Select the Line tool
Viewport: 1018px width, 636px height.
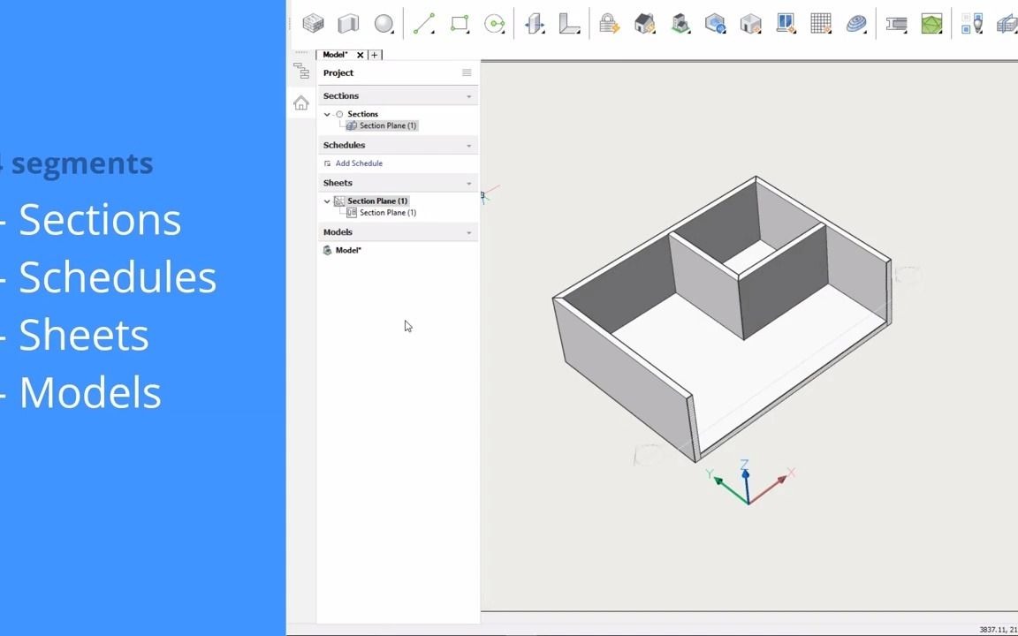pos(424,24)
